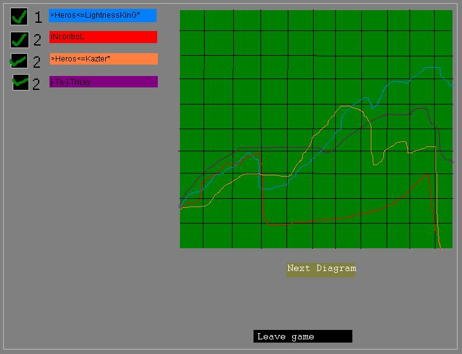462x354 pixels.
Task: Select the red iNcontroL name bar
Action: tap(103, 37)
